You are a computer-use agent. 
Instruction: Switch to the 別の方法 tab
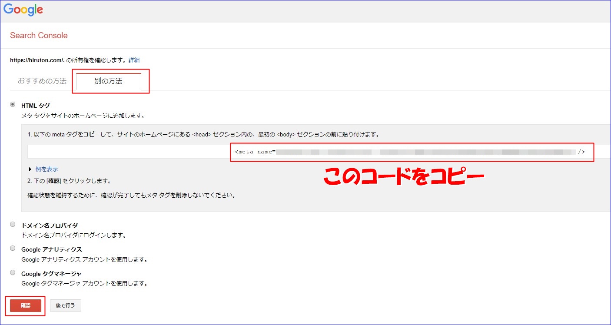[x=108, y=81]
